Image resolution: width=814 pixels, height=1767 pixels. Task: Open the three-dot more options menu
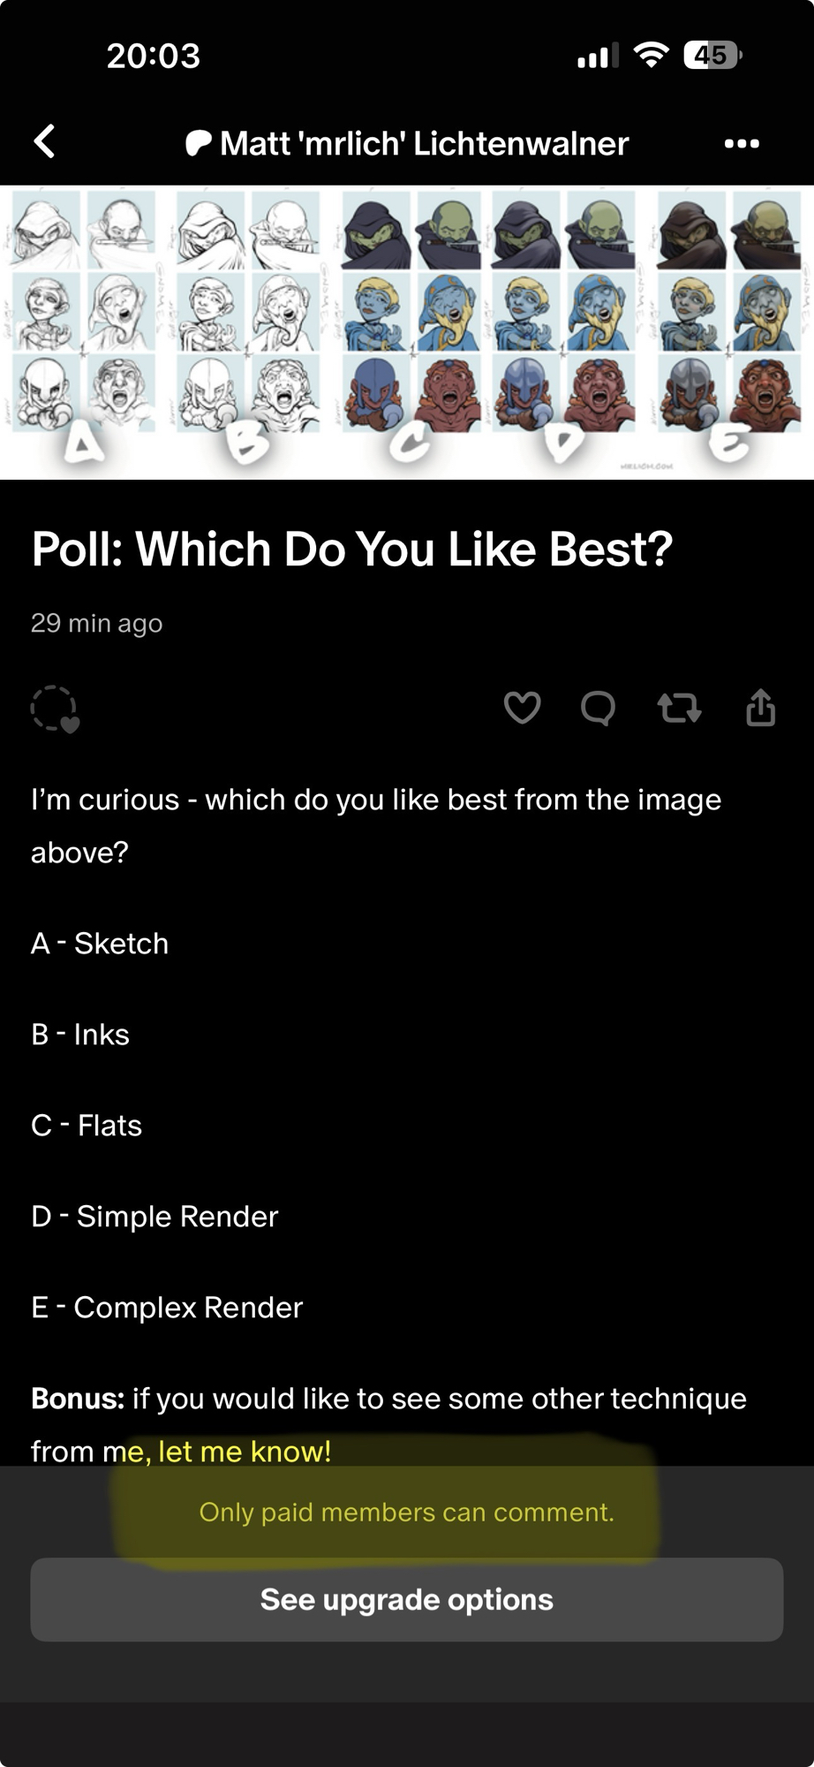click(742, 143)
